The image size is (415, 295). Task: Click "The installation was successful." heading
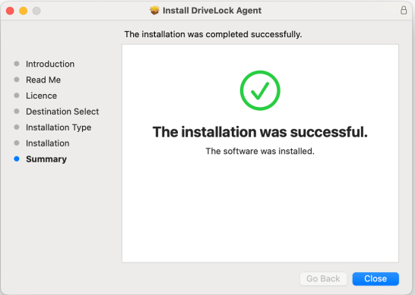260,132
